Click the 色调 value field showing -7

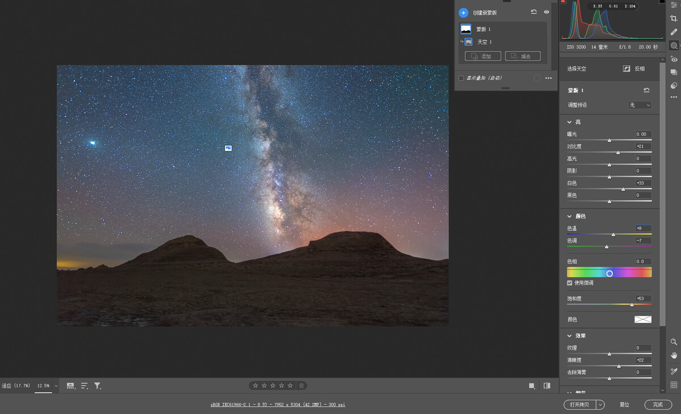point(644,241)
